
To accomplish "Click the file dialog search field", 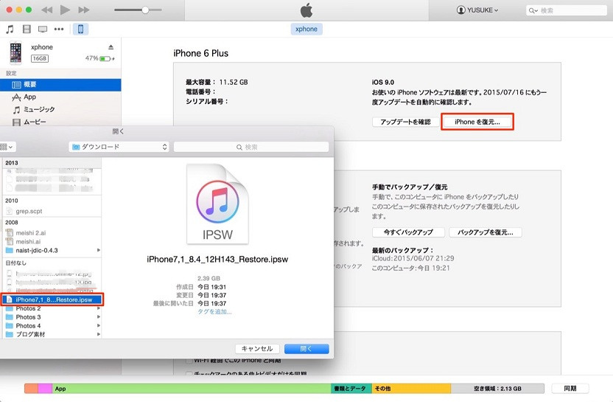I will pyautogui.click(x=251, y=148).
